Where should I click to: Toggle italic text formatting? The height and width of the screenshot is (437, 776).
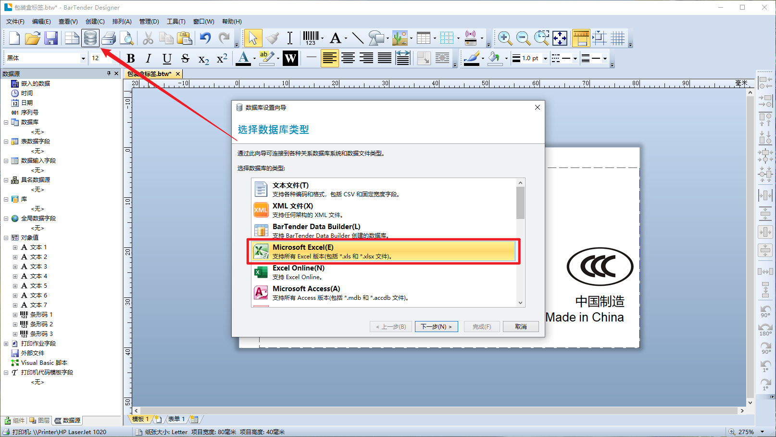149,58
